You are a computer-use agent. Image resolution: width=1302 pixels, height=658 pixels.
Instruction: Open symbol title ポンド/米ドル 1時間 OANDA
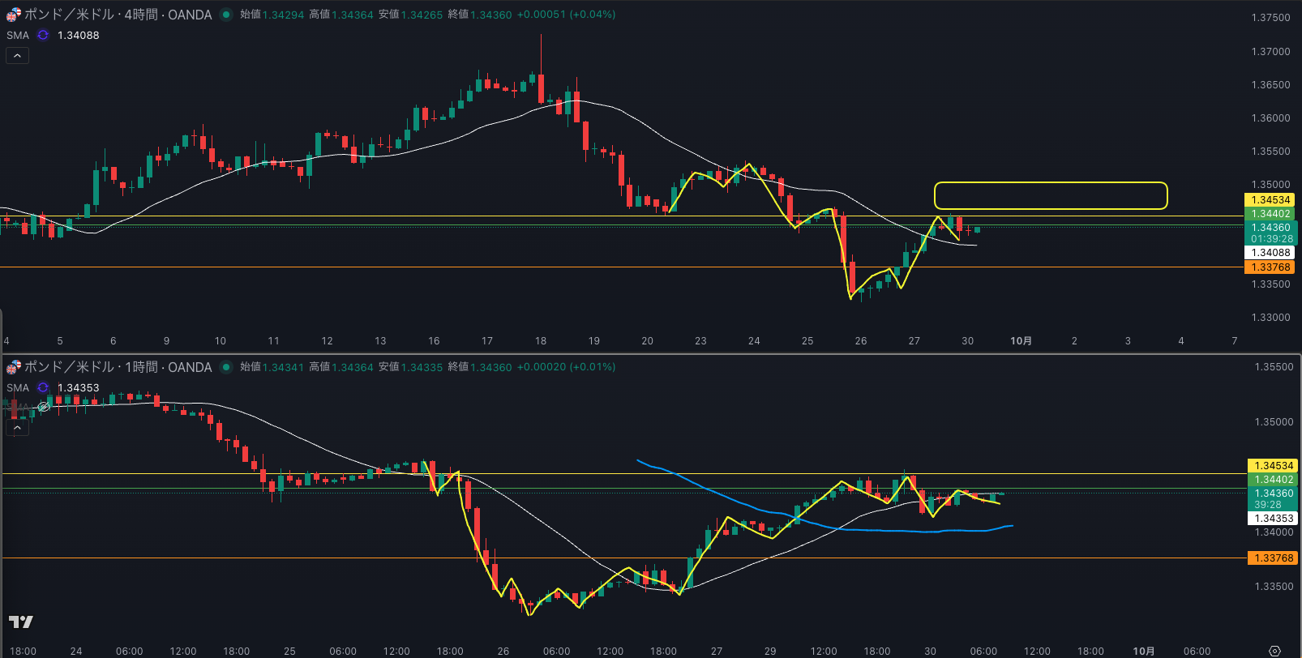pos(118,367)
